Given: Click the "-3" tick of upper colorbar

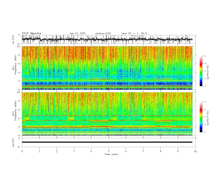Looking at the screenshot, I should click(205, 56).
